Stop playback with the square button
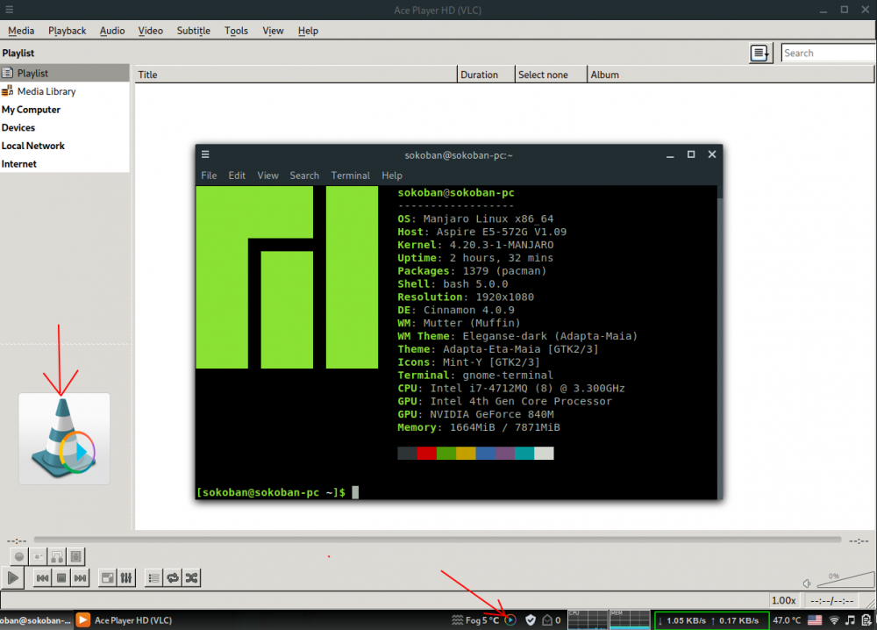877x630 pixels. tap(61, 578)
